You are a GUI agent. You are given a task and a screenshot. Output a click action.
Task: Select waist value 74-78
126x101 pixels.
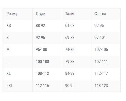click(x=70, y=49)
